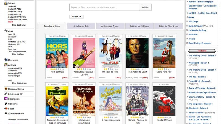221x124 pixels.
Task: Focus the film search input field
Action: pyautogui.click(x=104, y=7)
